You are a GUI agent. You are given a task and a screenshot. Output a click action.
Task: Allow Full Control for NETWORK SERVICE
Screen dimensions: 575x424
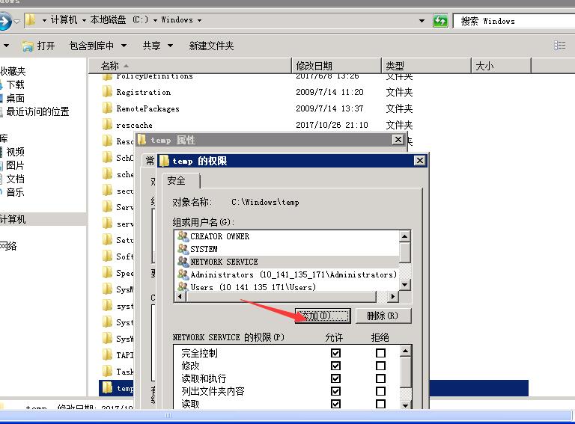point(335,353)
